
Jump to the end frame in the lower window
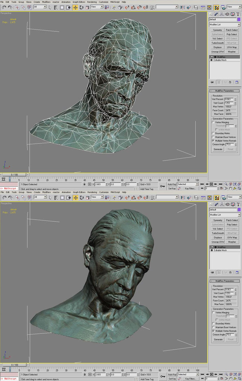(221, 374)
